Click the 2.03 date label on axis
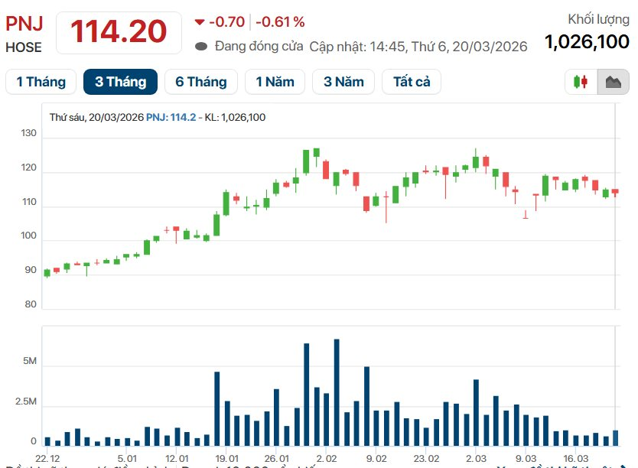 pyautogui.click(x=476, y=458)
